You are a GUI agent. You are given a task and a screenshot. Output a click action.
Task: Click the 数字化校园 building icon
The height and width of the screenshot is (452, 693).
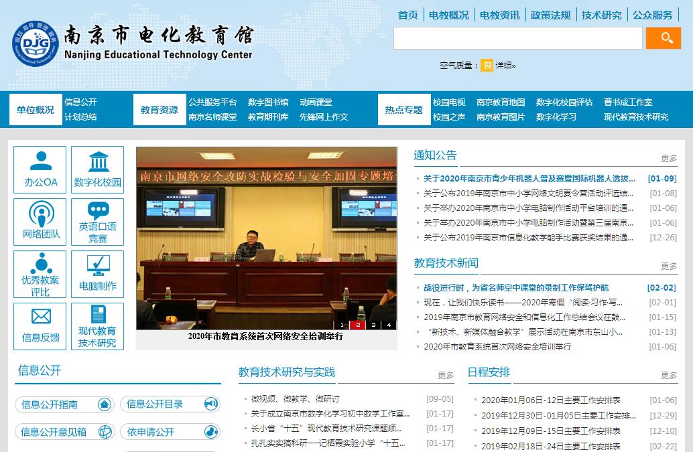[98, 169]
